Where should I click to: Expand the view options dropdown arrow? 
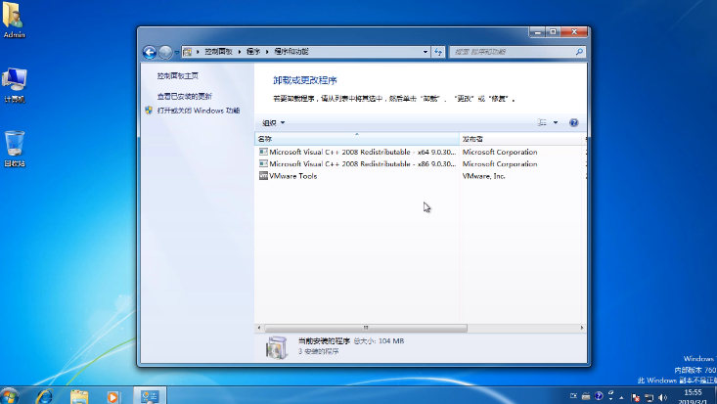(556, 122)
